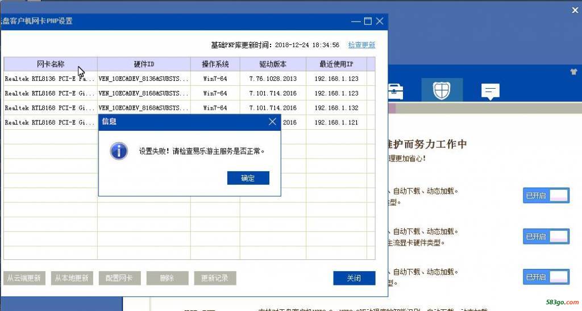
Task: Sort by 最近使用IP column header
Action: click(336, 64)
